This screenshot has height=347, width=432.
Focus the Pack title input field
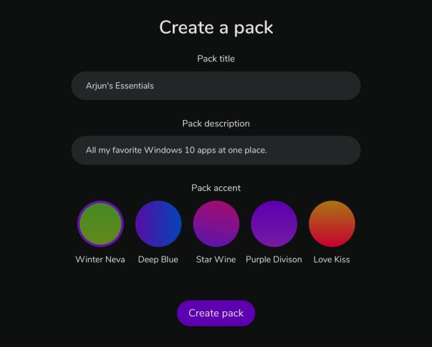click(x=216, y=86)
